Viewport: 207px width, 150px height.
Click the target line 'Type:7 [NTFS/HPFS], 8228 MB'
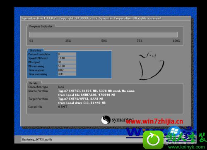[x=81, y=99]
